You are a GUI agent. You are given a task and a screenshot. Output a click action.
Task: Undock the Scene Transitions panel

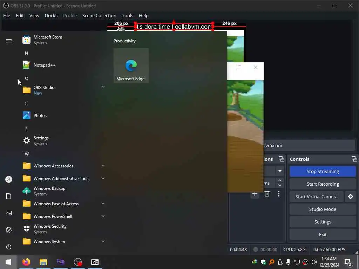[282, 159]
